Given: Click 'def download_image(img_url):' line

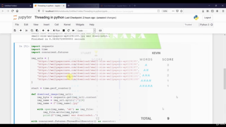Looking at the screenshot, I should [52, 94].
